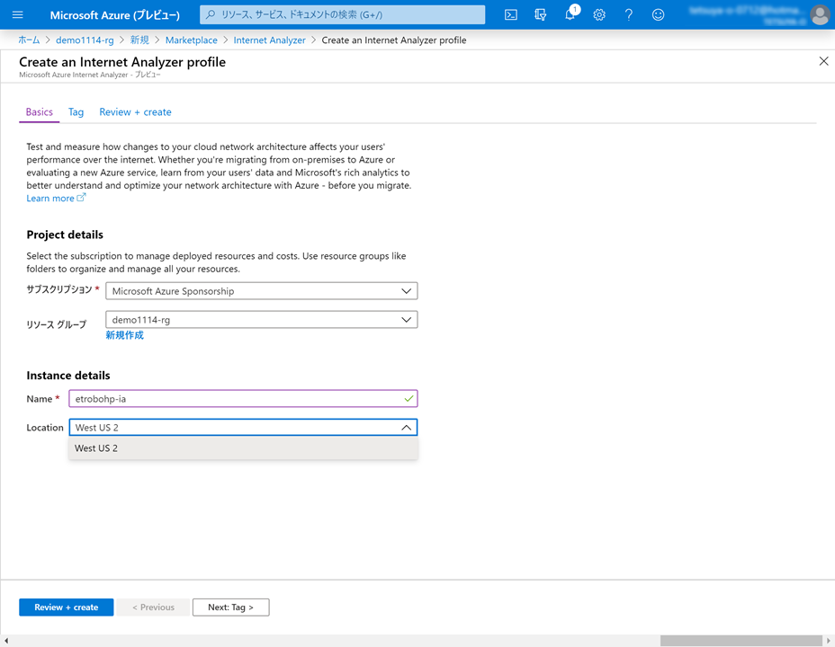Launch Cloud Shell from top bar

(x=510, y=14)
